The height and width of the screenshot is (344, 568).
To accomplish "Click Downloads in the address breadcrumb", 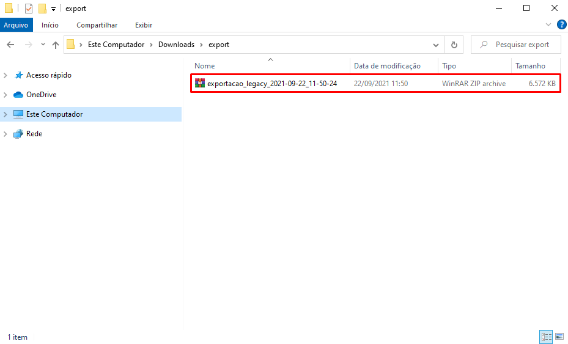I will (176, 45).
